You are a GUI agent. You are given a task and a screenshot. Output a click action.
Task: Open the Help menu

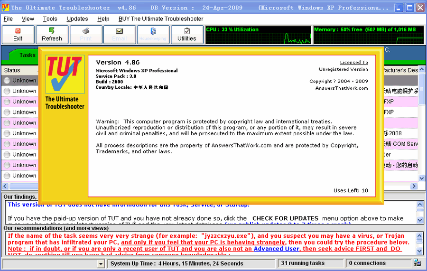[x=103, y=19]
